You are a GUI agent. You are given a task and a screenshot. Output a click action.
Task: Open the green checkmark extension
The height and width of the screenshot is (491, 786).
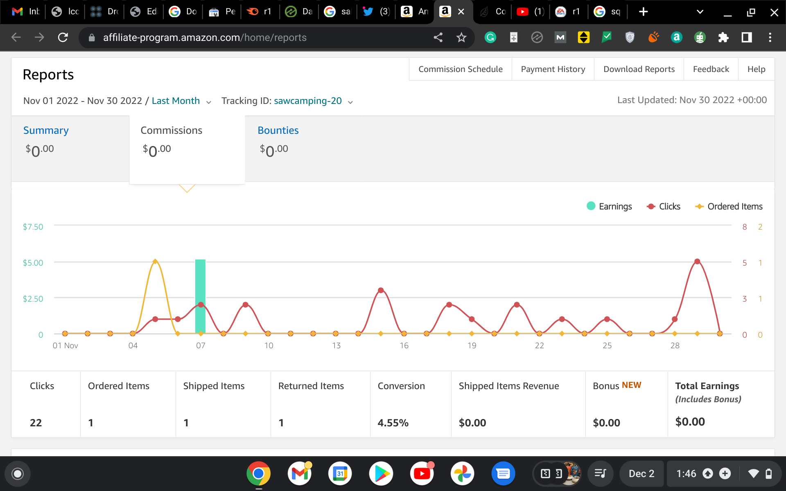[x=607, y=38]
